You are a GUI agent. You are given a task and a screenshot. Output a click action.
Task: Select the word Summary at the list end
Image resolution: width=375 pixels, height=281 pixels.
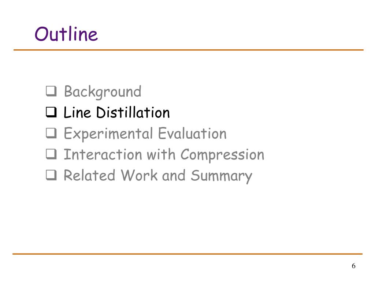[x=222, y=176]
